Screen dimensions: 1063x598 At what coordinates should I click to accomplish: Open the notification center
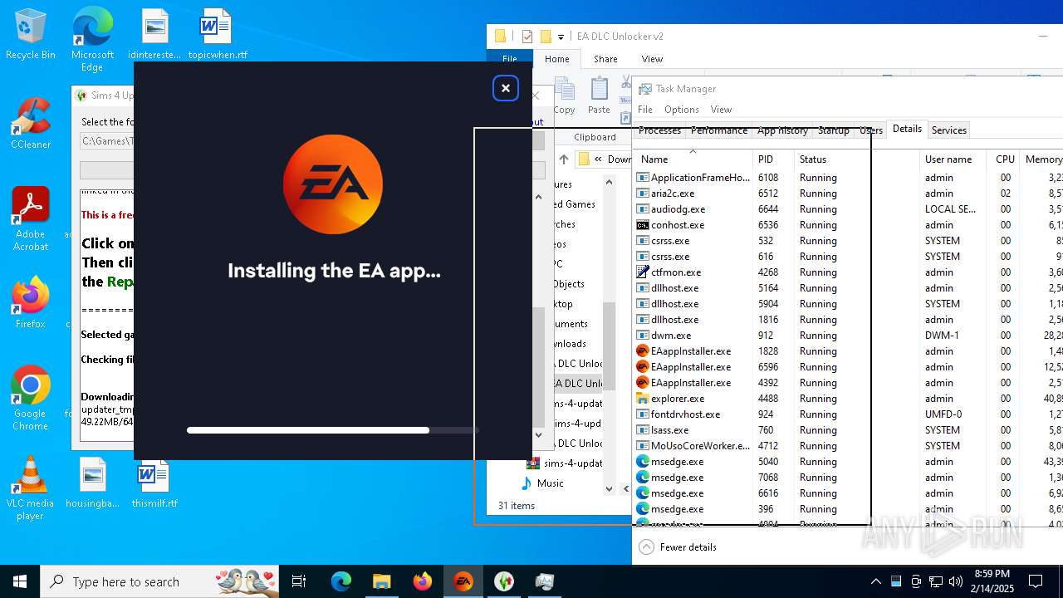[1036, 581]
